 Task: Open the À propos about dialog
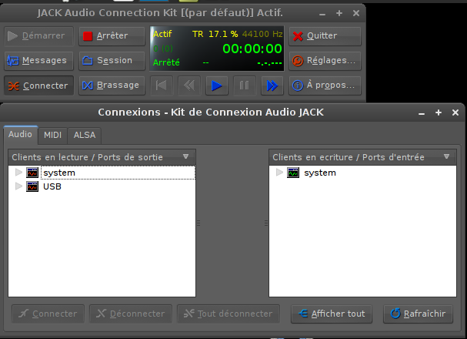[x=325, y=86]
